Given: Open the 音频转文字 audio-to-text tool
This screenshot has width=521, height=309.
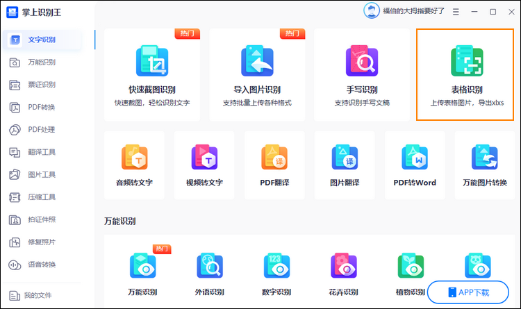Looking at the screenshot, I should coord(134,165).
